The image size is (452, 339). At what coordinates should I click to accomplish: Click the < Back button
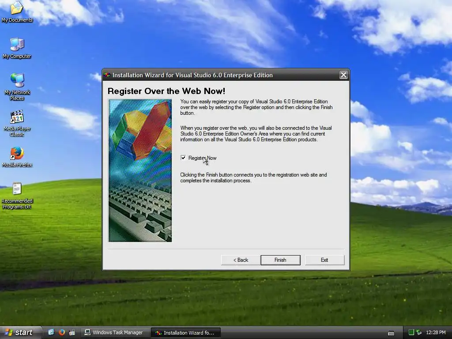[x=241, y=260]
